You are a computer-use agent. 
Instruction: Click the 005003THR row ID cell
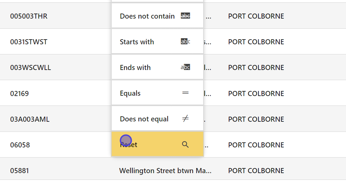[x=29, y=16]
